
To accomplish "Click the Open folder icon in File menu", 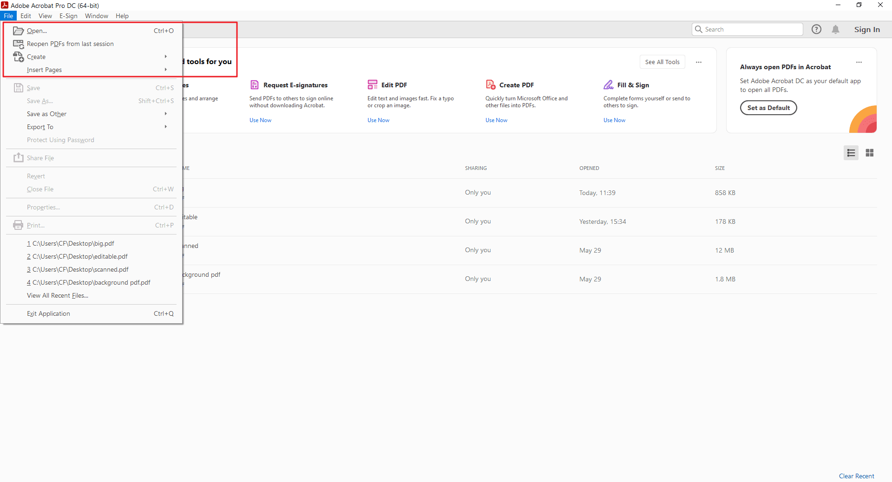I will pyautogui.click(x=18, y=31).
